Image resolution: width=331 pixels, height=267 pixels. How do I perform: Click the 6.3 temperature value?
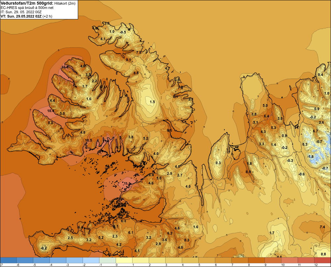click(x=123, y=221)
